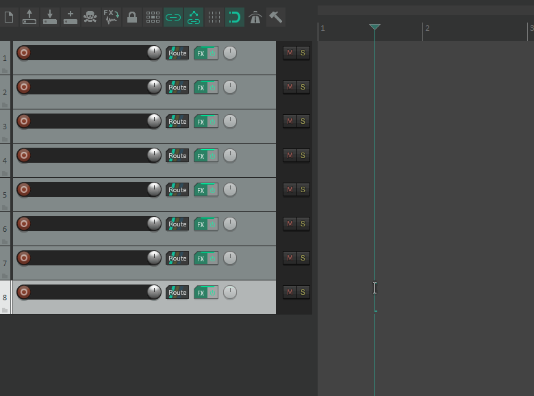Click the metronome toolbar icon
This screenshot has width=534, height=396.
[x=255, y=17]
